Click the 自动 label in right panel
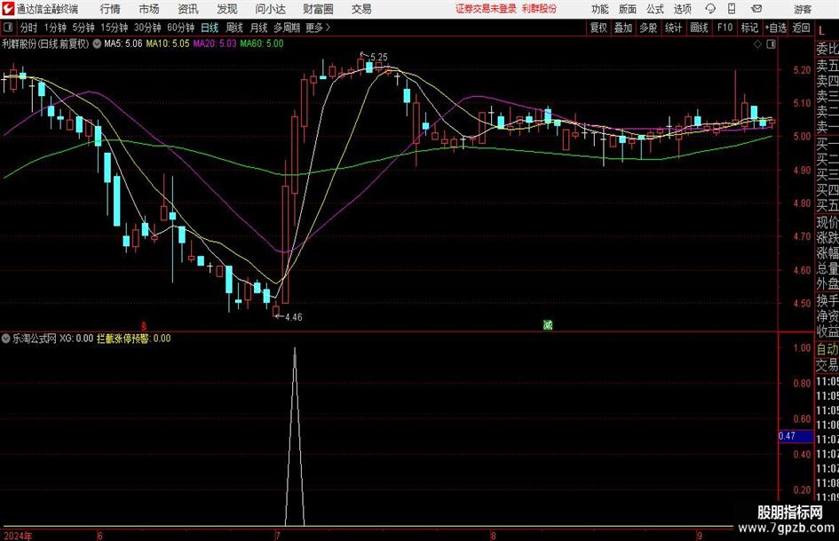Image resolution: width=839 pixels, height=541 pixels. click(x=827, y=349)
